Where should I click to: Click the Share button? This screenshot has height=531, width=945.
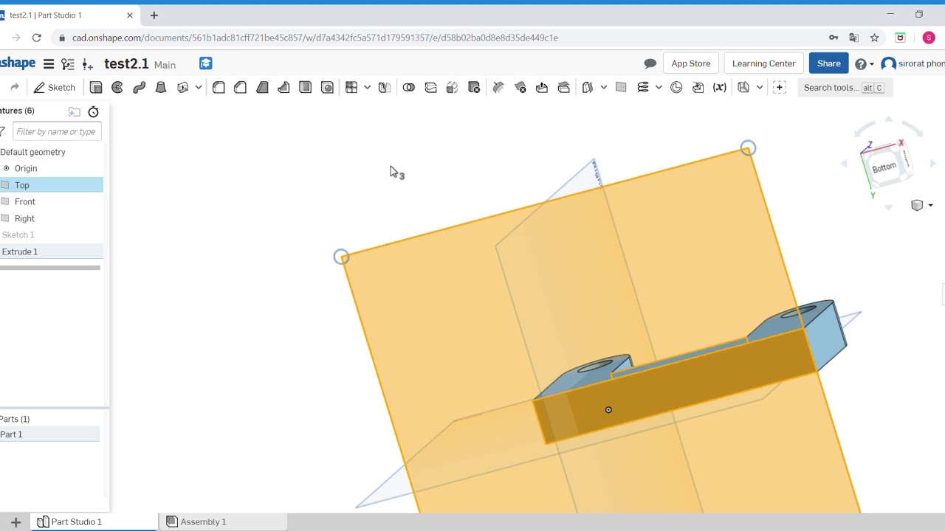tap(828, 63)
